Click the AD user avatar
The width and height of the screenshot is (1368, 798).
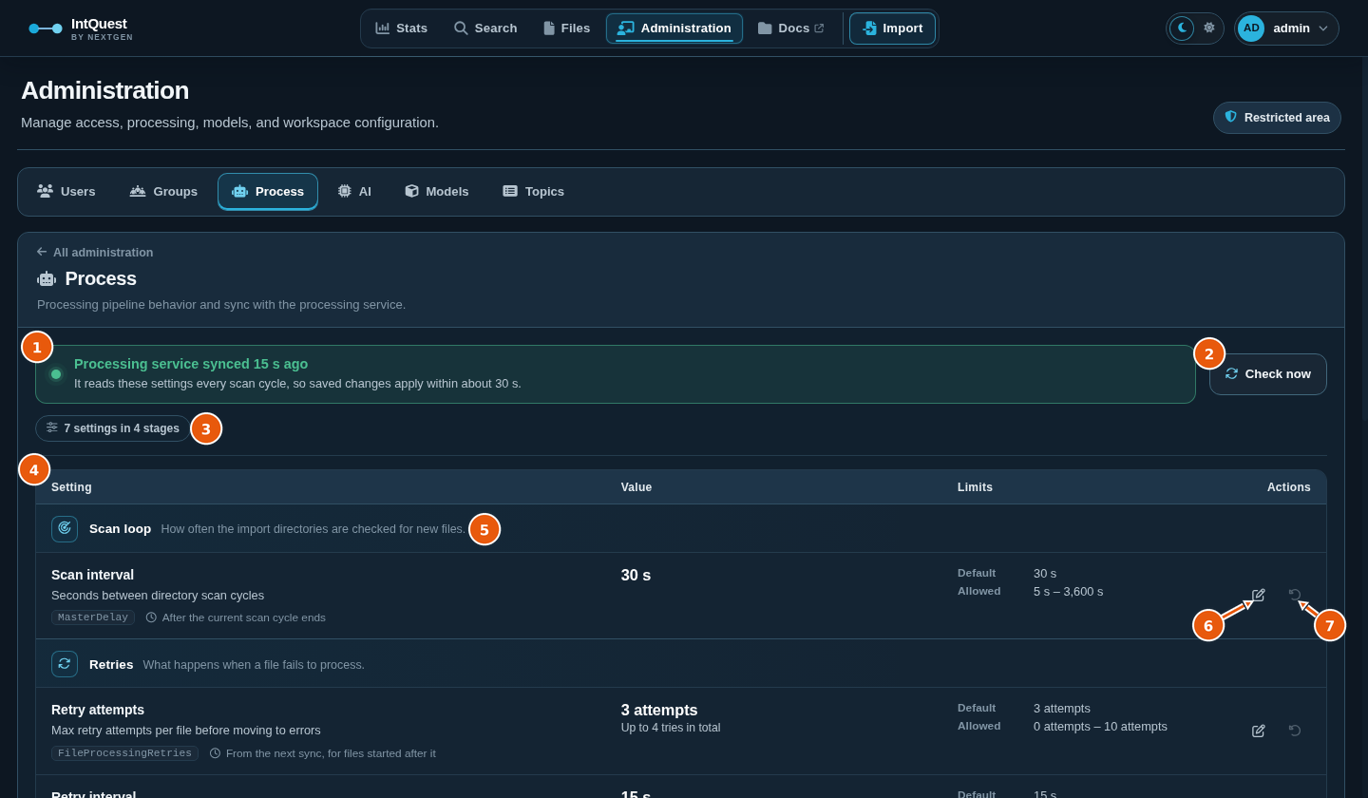point(1251,28)
